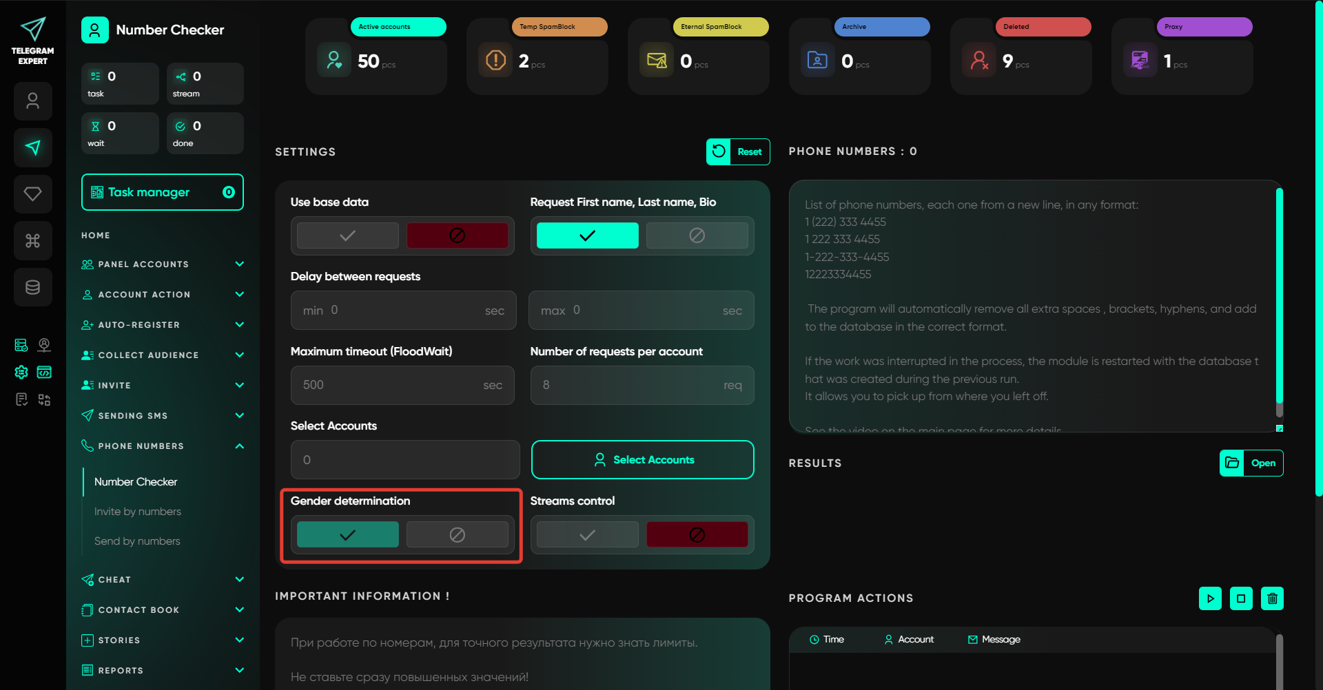Screen dimensions: 1323x690
Task: Disable Request First name, Last name, Bio
Action: click(x=697, y=236)
